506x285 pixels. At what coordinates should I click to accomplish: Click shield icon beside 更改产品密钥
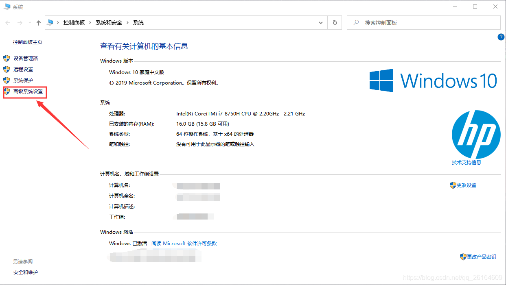463,257
